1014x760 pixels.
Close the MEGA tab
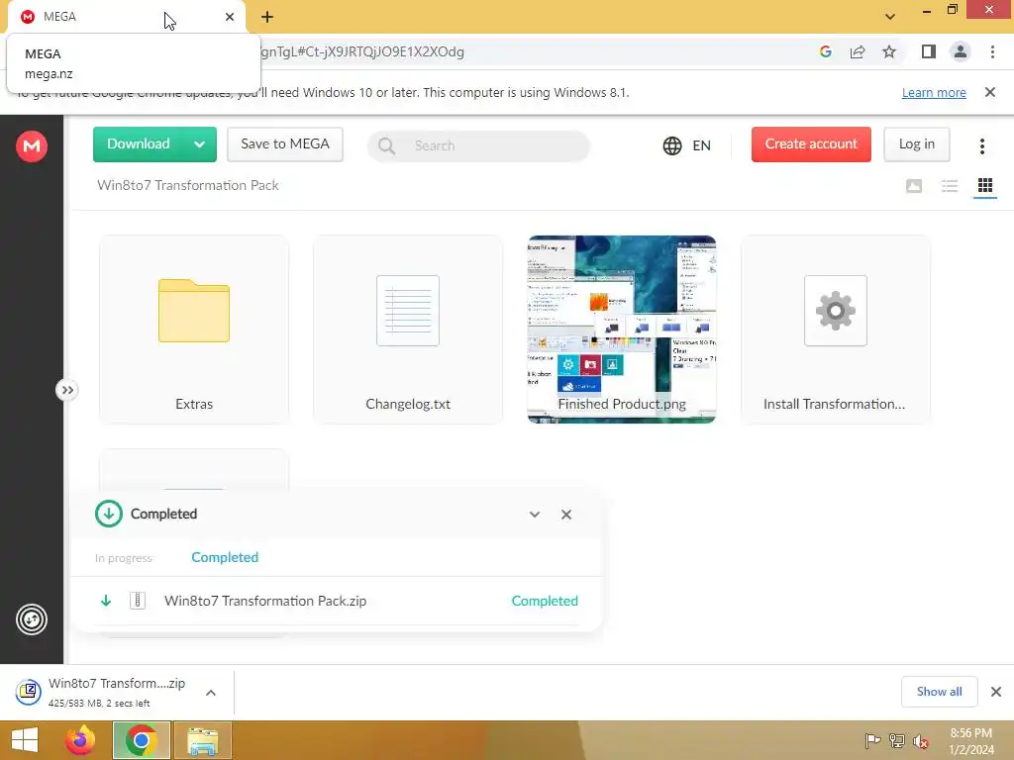(x=230, y=17)
